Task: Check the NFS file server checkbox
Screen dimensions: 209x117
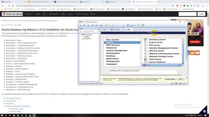Action: pyautogui.click(x=148, y=51)
